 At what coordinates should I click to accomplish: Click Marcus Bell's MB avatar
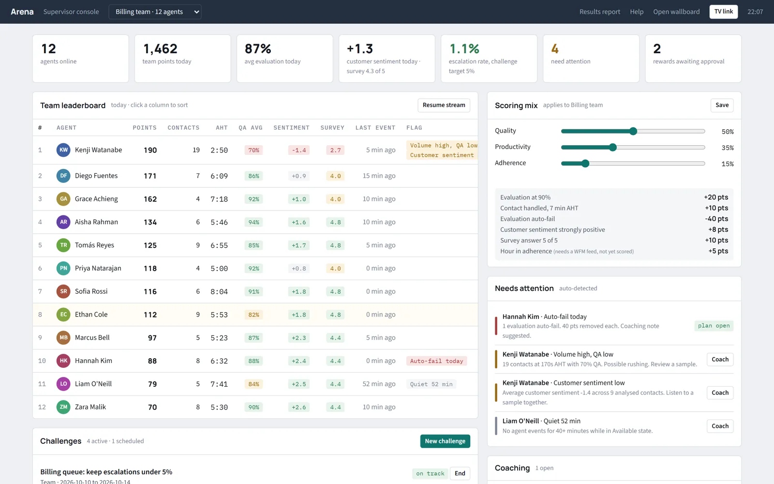coord(63,338)
